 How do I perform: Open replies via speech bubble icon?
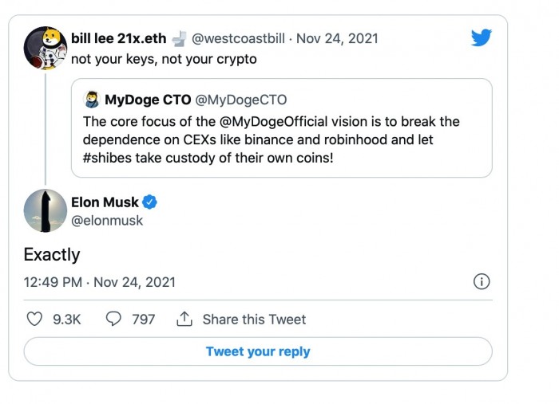click(113, 319)
